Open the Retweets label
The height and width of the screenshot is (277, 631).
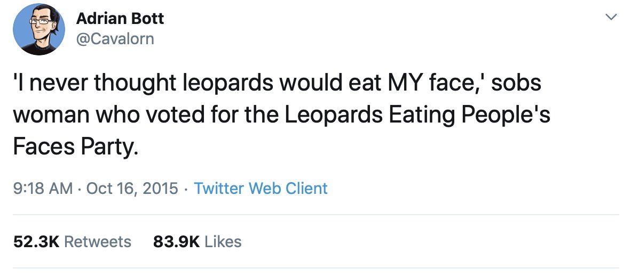pyautogui.click(x=97, y=241)
